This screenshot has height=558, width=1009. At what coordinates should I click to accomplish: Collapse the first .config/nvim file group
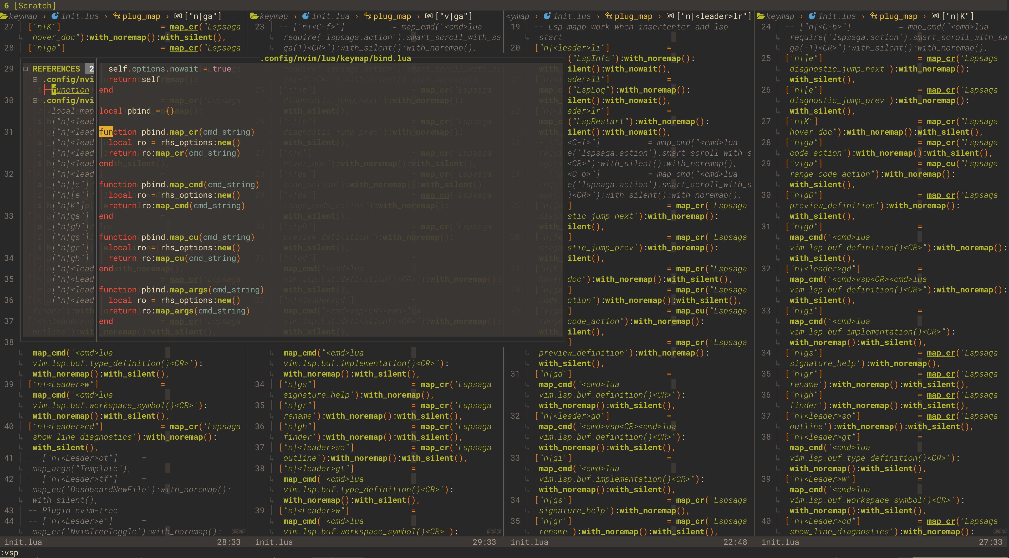click(x=35, y=79)
